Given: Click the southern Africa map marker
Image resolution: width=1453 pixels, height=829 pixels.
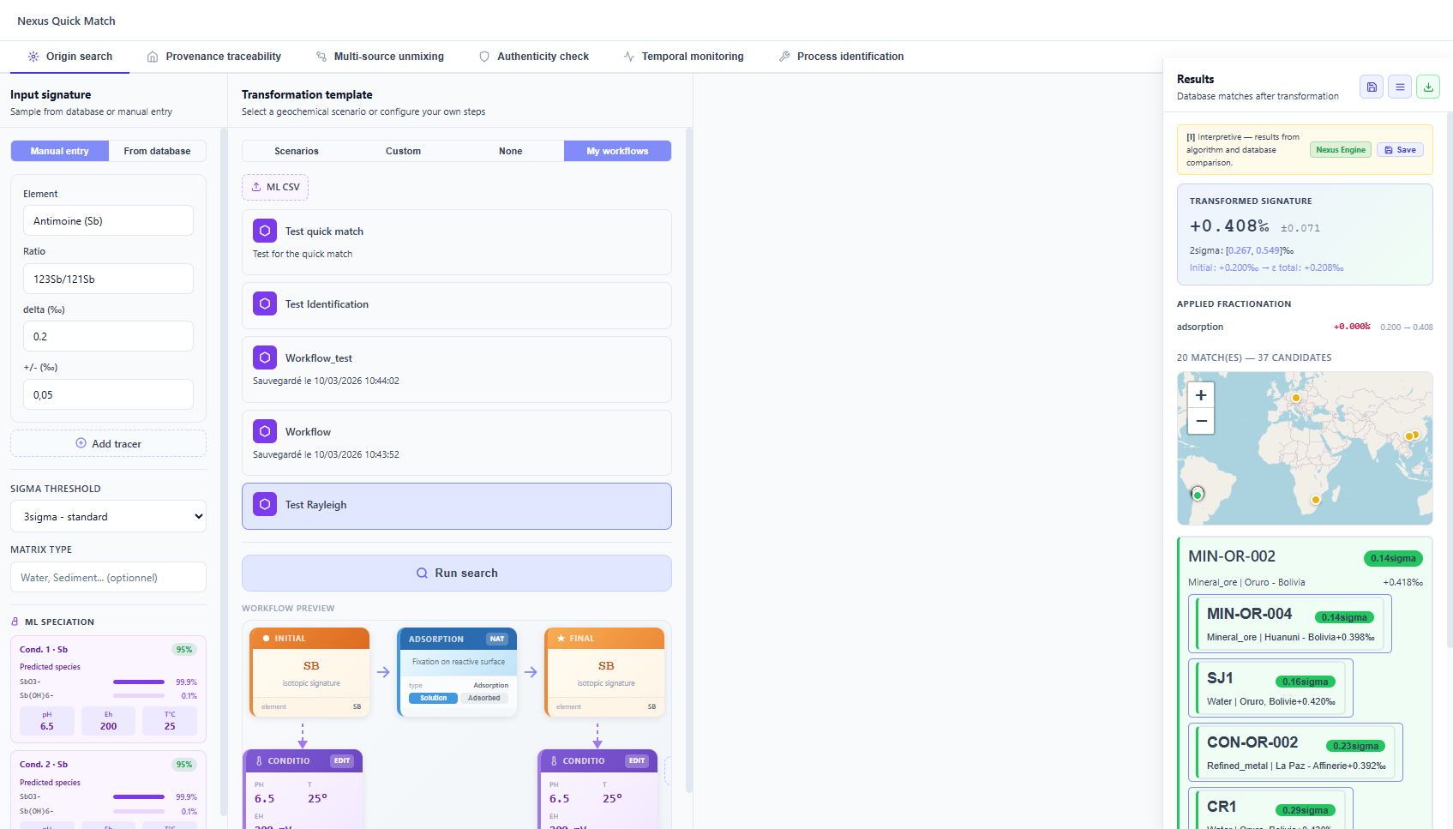Looking at the screenshot, I should click(1316, 500).
